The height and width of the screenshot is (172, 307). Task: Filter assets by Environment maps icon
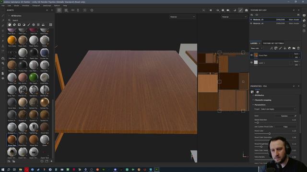(43, 25)
